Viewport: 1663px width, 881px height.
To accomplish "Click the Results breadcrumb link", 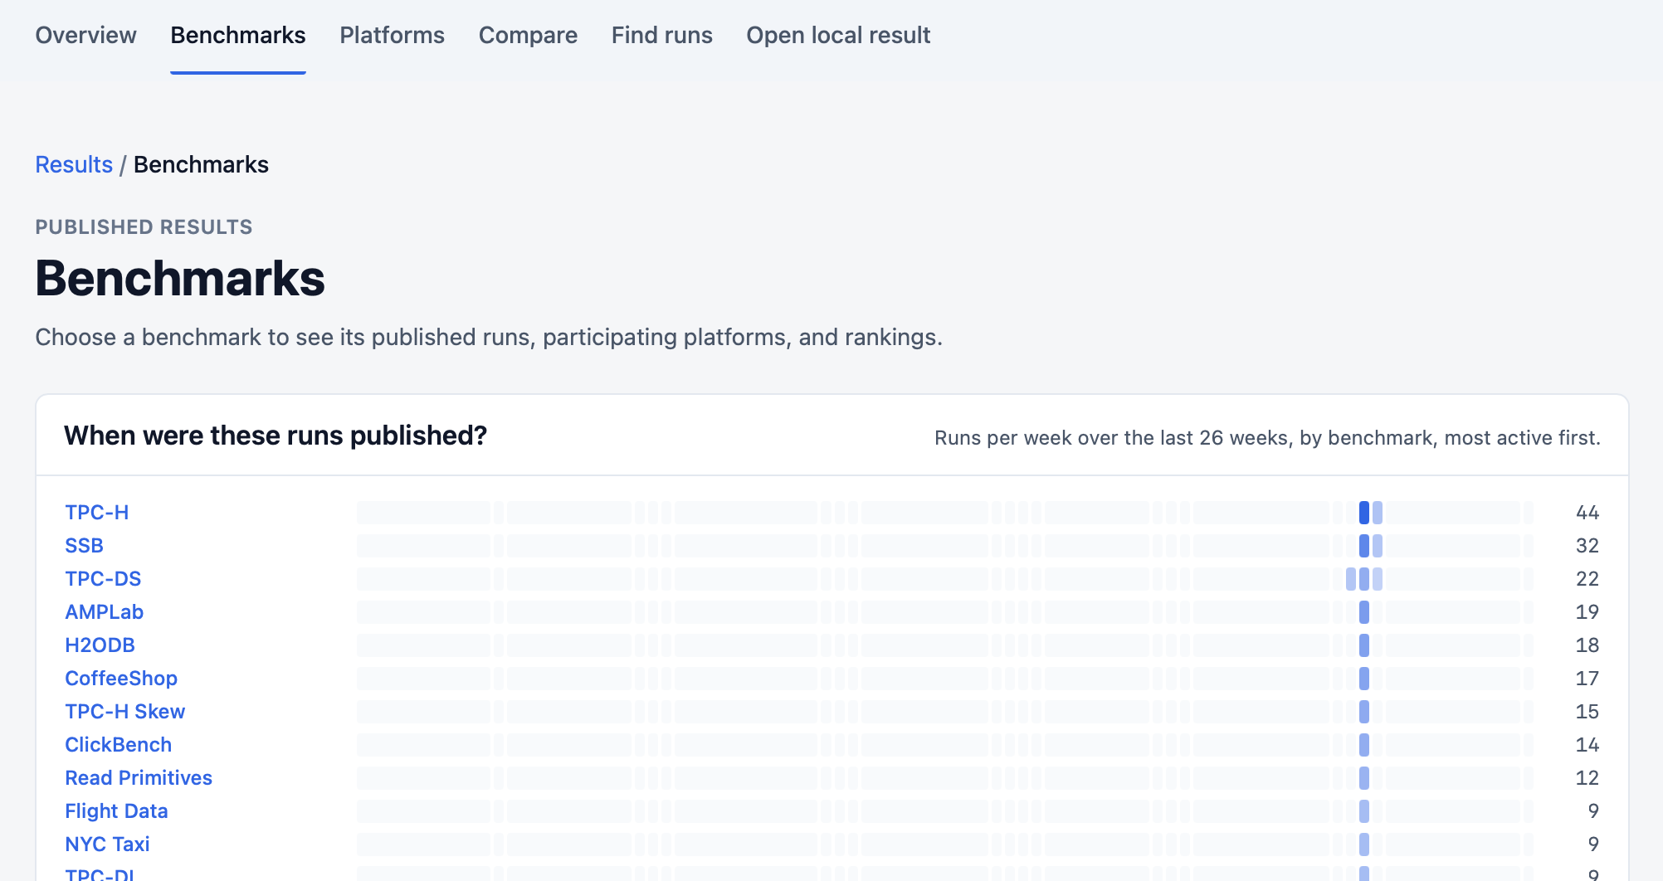I will point(74,164).
